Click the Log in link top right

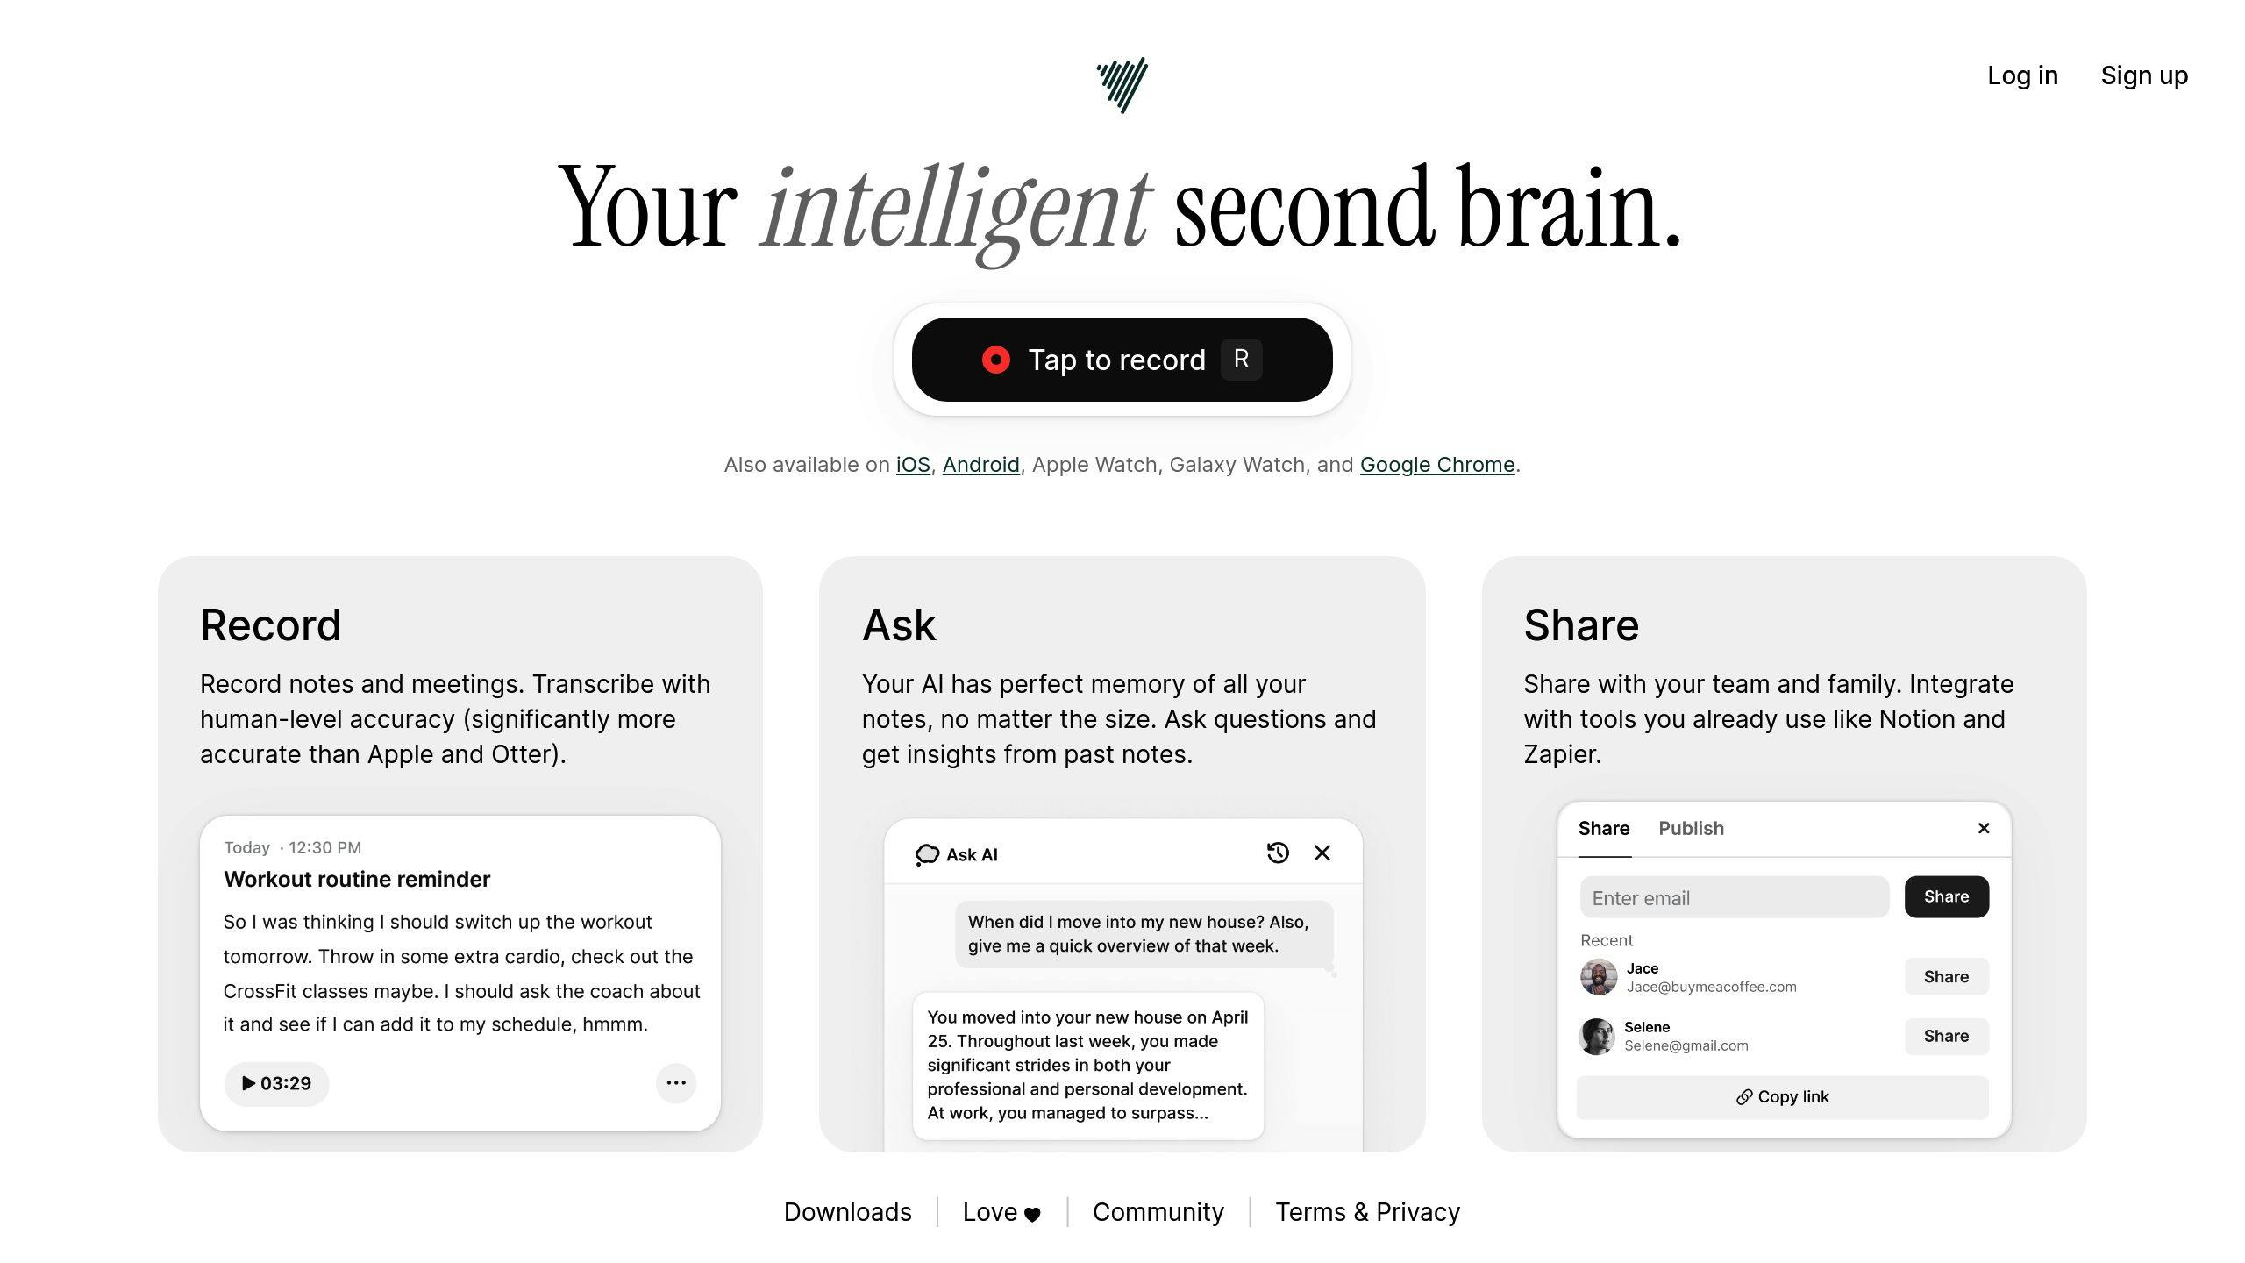(2020, 74)
